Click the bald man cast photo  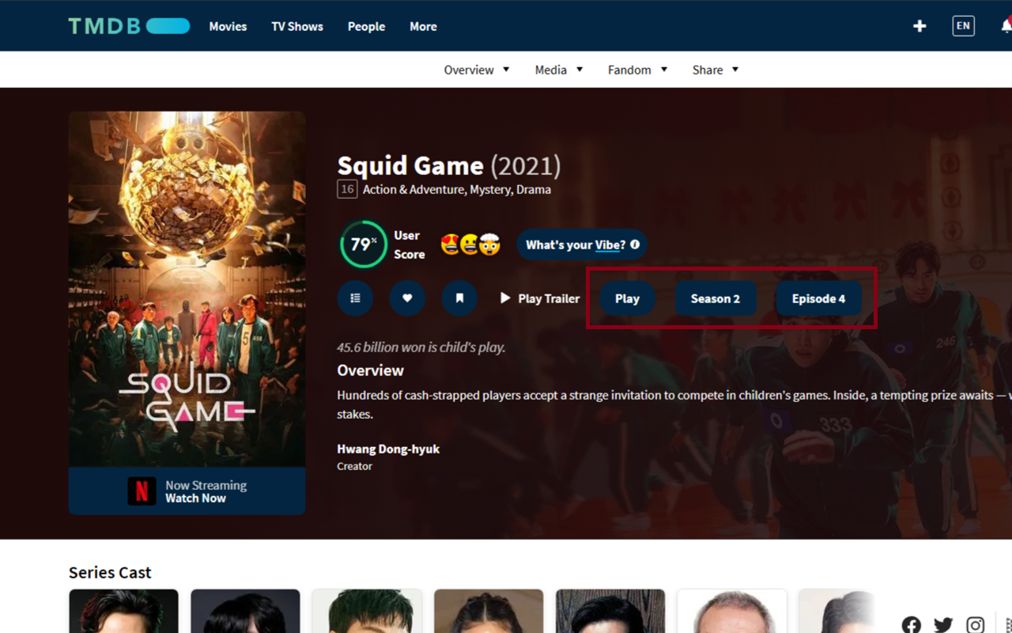pos(732,611)
